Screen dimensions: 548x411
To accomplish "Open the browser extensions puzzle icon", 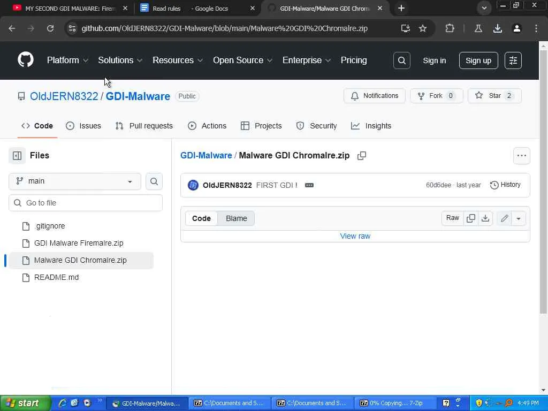I will point(450,28).
